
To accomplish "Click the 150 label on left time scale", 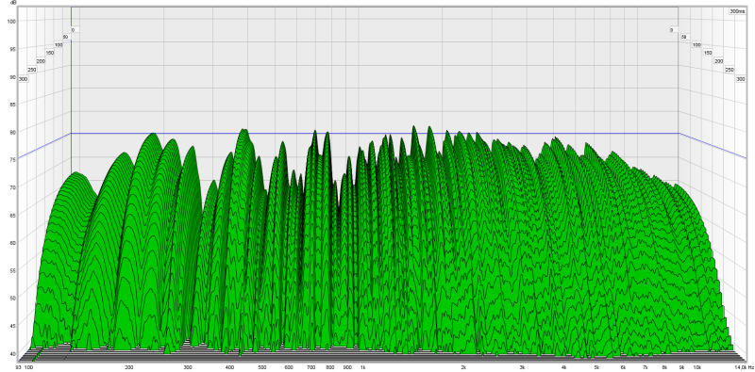I will point(50,53).
